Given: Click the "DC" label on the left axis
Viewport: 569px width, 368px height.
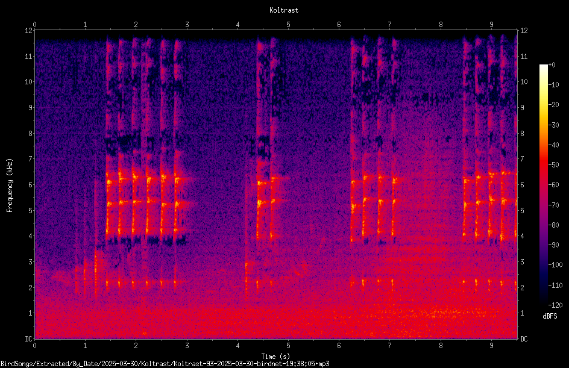Looking at the screenshot, I should (28, 338).
